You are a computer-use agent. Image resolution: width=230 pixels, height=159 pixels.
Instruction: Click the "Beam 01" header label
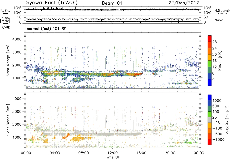coord(112,3)
